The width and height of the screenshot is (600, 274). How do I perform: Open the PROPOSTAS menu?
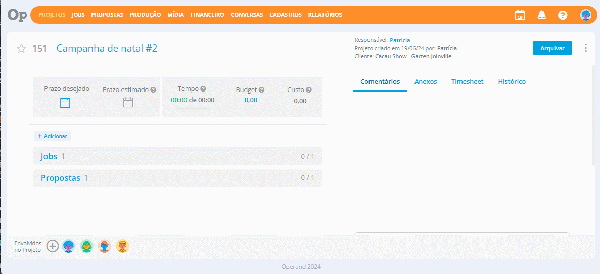(x=107, y=15)
